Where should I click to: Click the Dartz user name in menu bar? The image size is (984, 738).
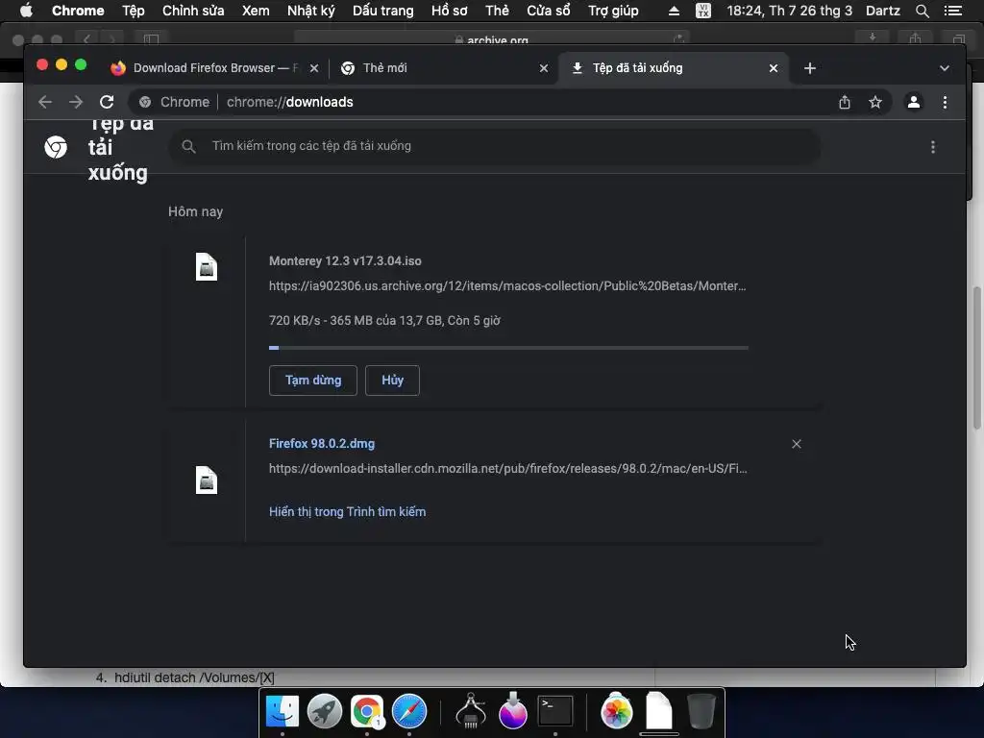point(883,11)
